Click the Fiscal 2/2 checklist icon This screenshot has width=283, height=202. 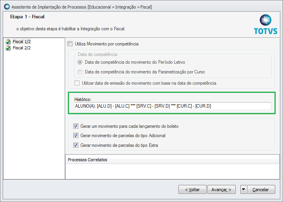coord(8,48)
